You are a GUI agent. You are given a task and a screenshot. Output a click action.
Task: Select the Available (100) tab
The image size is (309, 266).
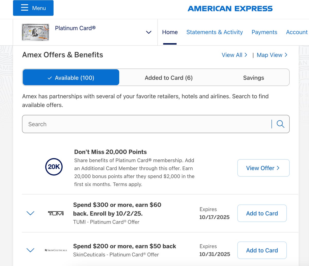click(x=71, y=78)
